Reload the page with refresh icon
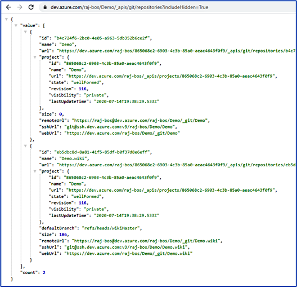 click(x=31, y=7)
